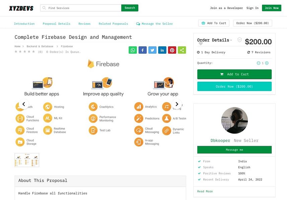Viewport: 287px width, 200px height.
Task: Share proposal on LinkedIn
Action: coord(162,50)
